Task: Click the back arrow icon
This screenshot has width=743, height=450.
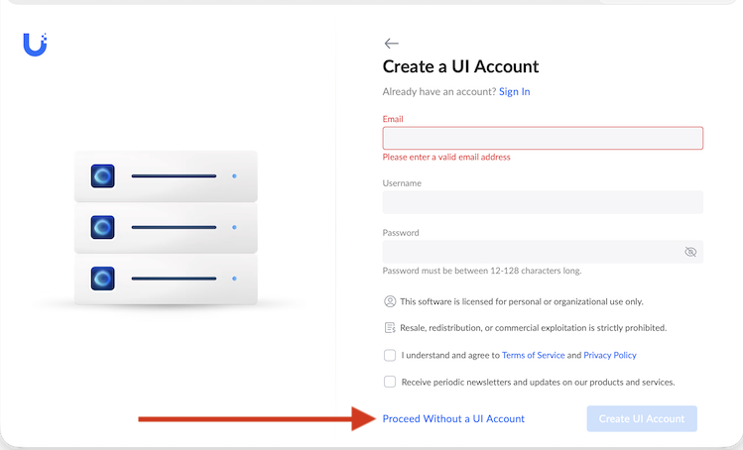Action: [x=391, y=44]
